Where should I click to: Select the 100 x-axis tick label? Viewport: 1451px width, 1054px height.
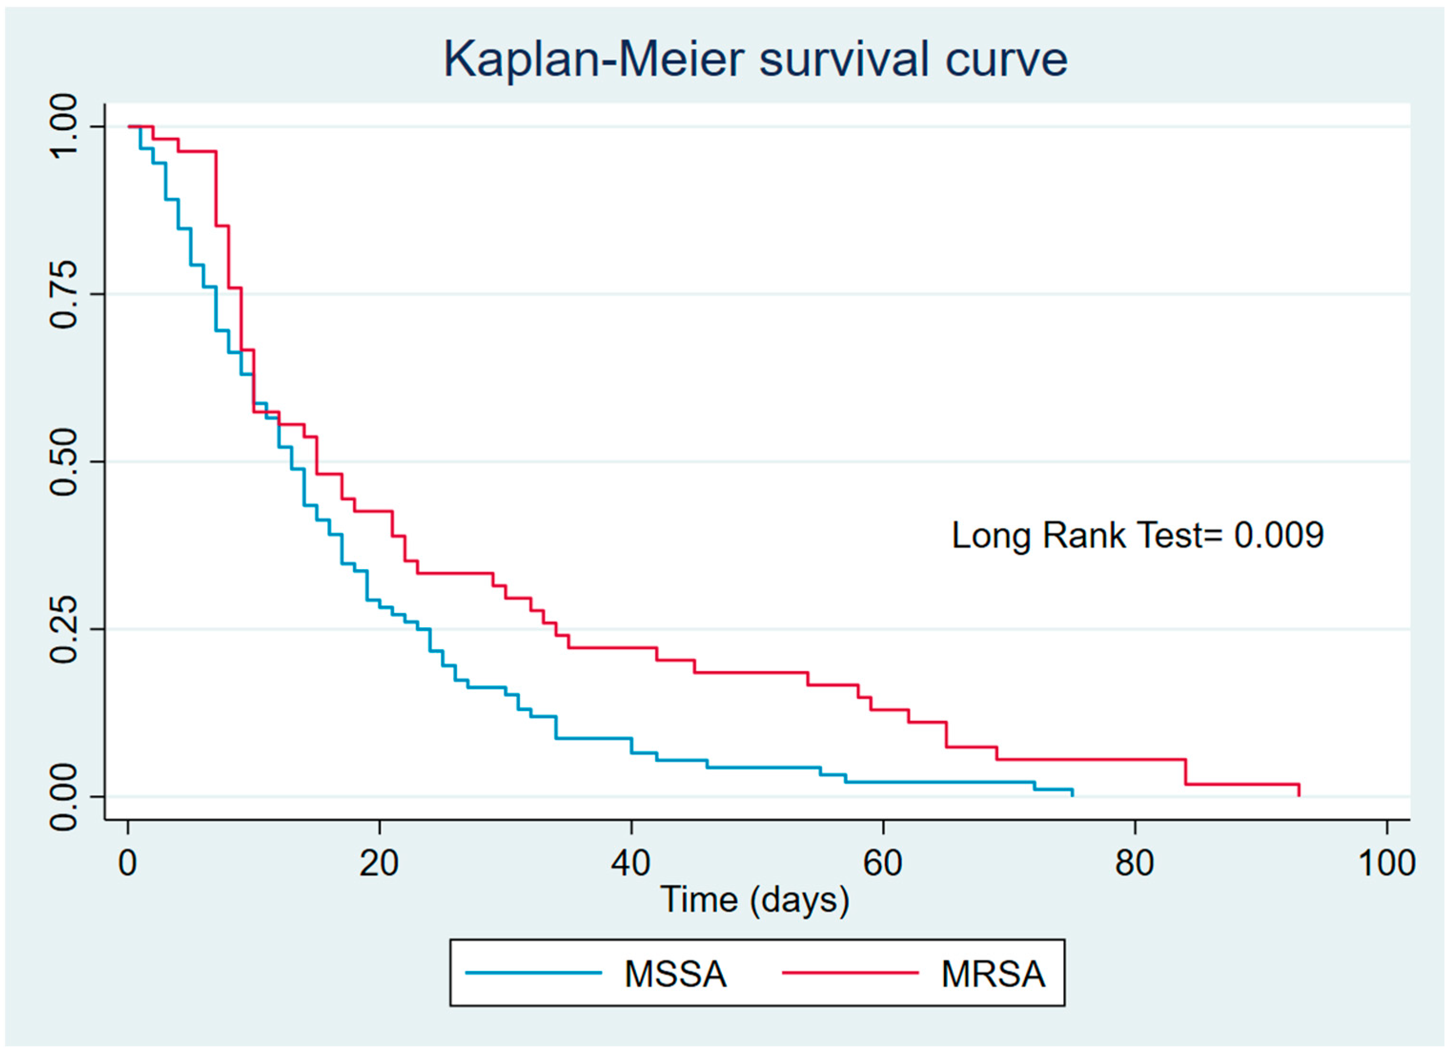(x=1386, y=863)
